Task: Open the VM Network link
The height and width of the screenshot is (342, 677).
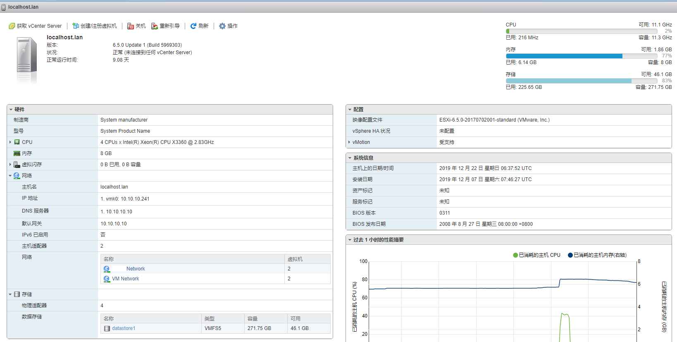Action: coord(126,279)
